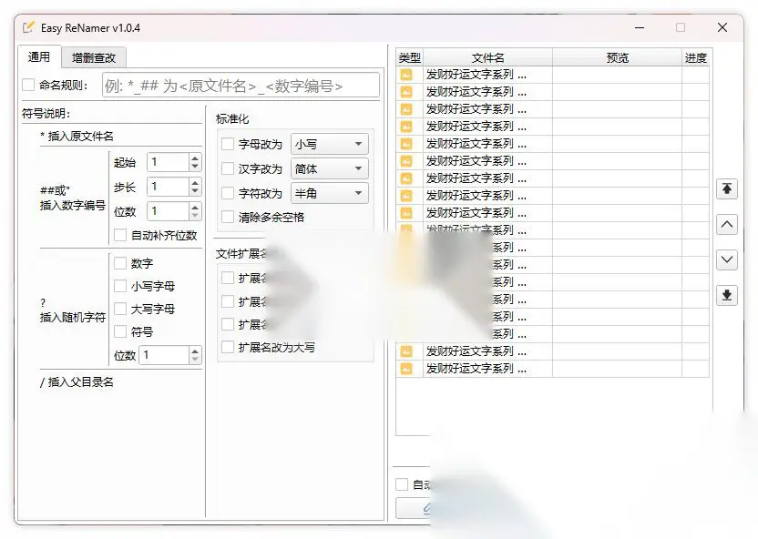Screen dimensions: 758x539
Task: Tick the 大写字母 checkbox
Action: pos(120,309)
